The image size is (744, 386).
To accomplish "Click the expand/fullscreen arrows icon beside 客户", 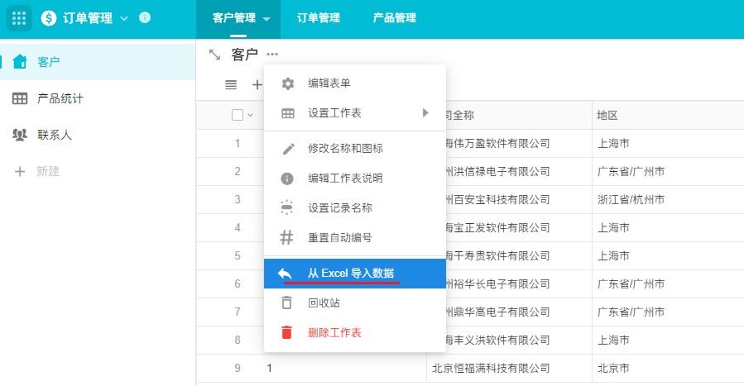I will (x=214, y=55).
